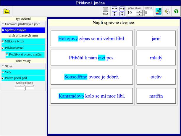Toggle Přivlastňovací checkbox
This screenshot has height=136, width=181.
coord(23,48)
